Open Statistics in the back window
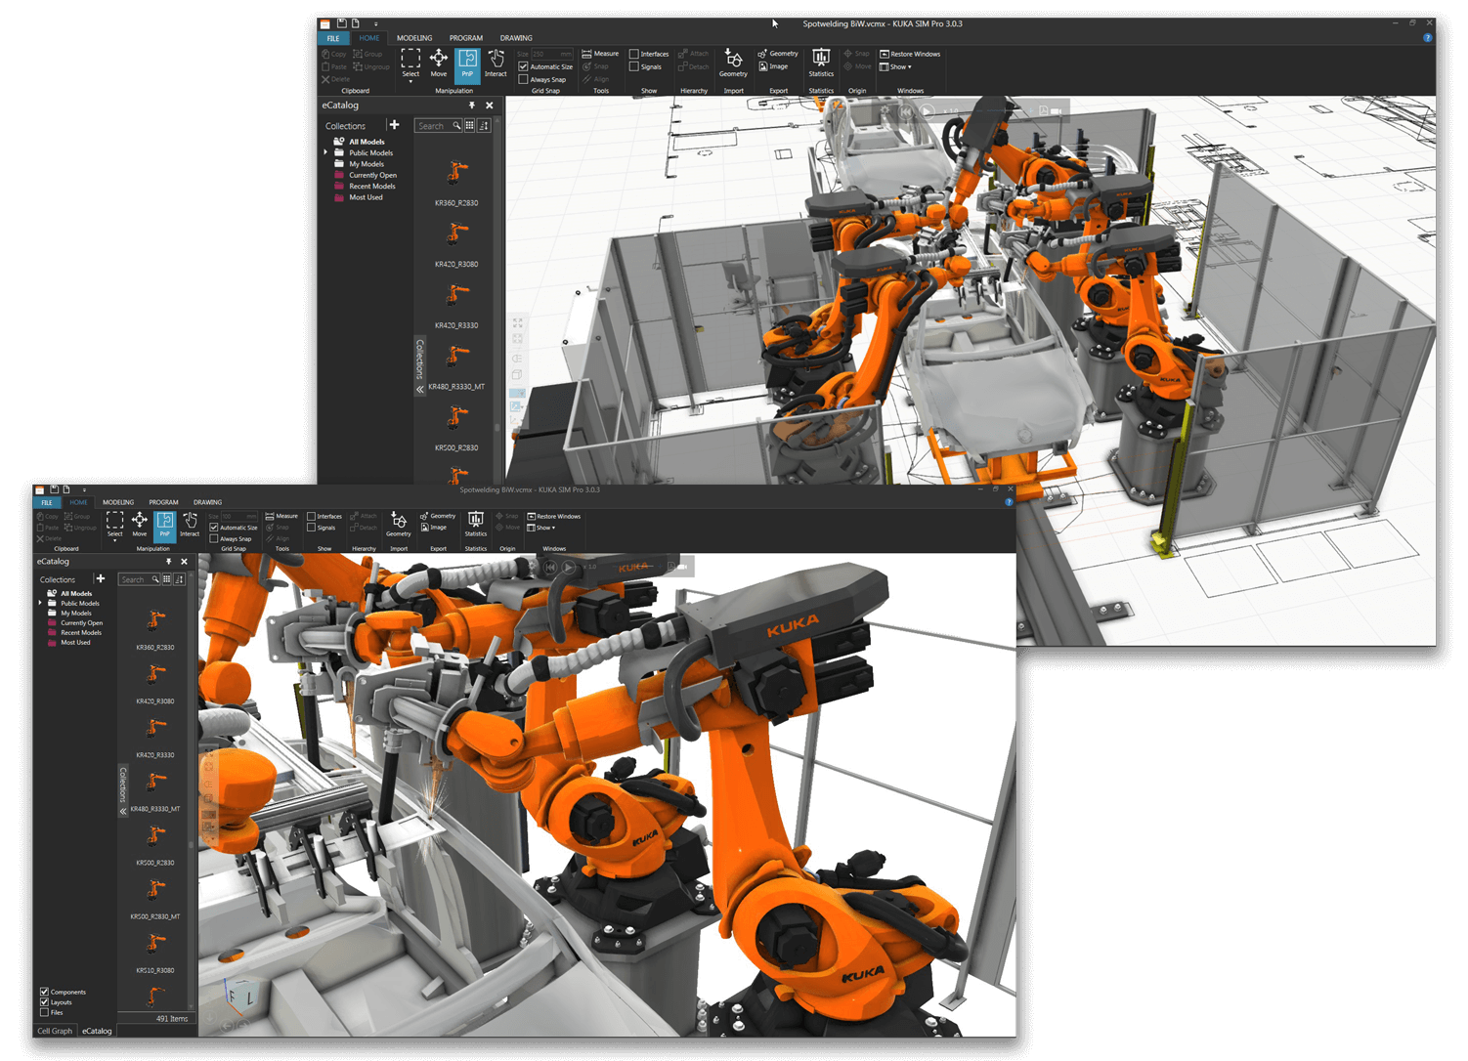This screenshot has height=1061, width=1468. 821,64
